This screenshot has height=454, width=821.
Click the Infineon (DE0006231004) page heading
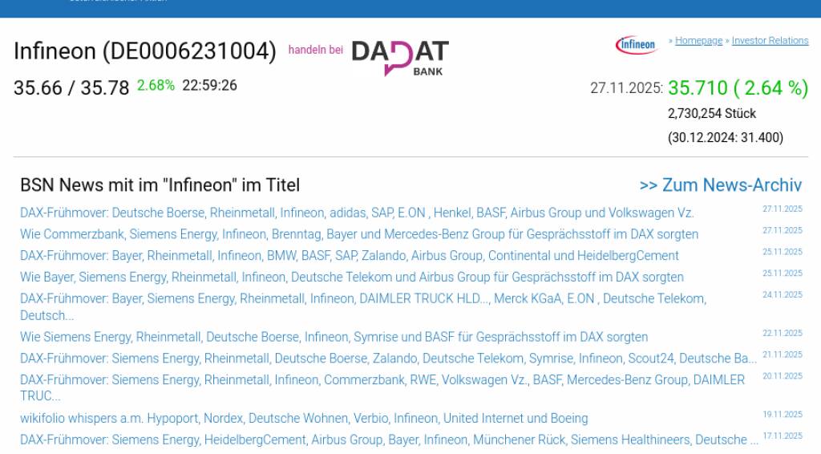click(x=144, y=51)
